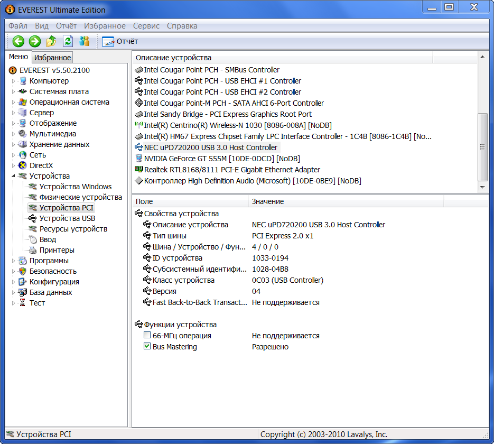Expand the Компьютер tree node
The width and height of the screenshot is (494, 444).
(14, 81)
